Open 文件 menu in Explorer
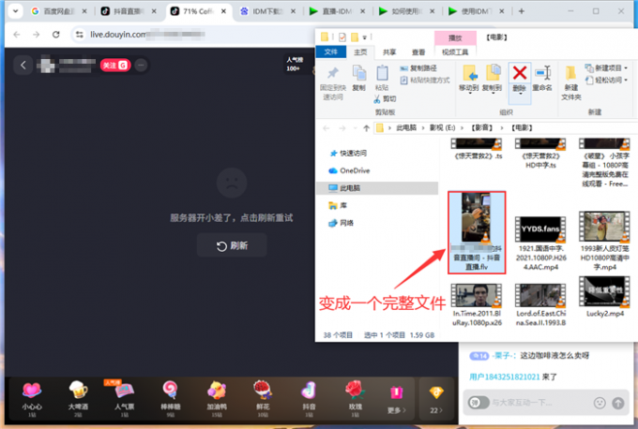 click(331, 52)
